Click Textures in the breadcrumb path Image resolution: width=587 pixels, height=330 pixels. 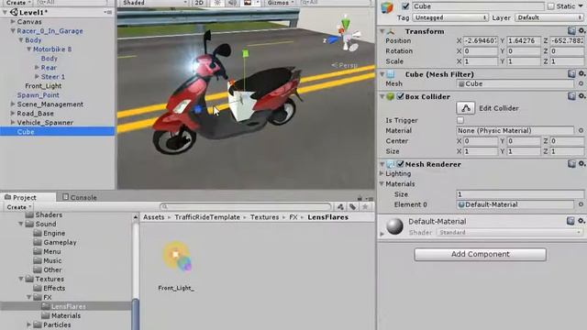(264, 217)
